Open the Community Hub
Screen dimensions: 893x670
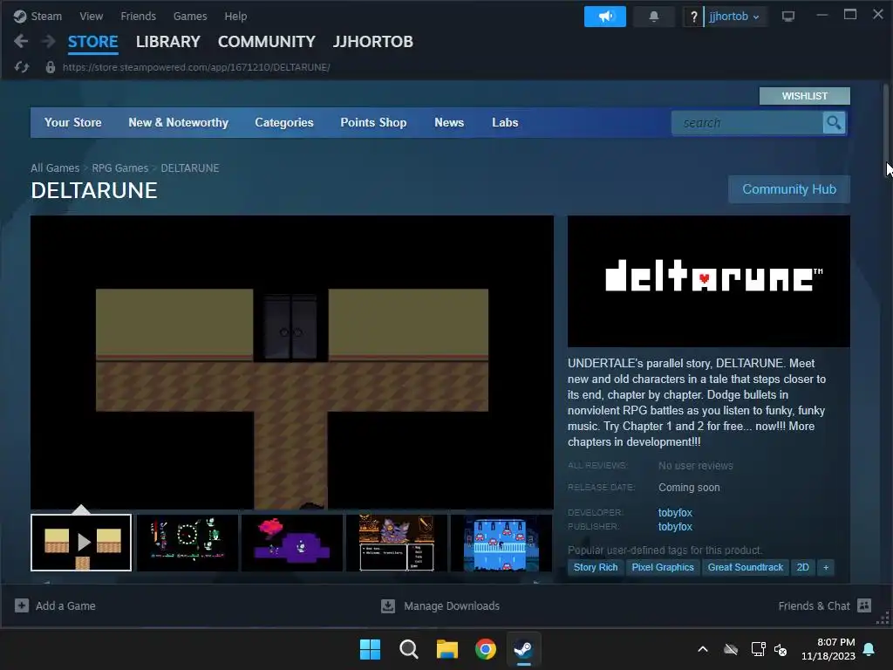click(789, 189)
